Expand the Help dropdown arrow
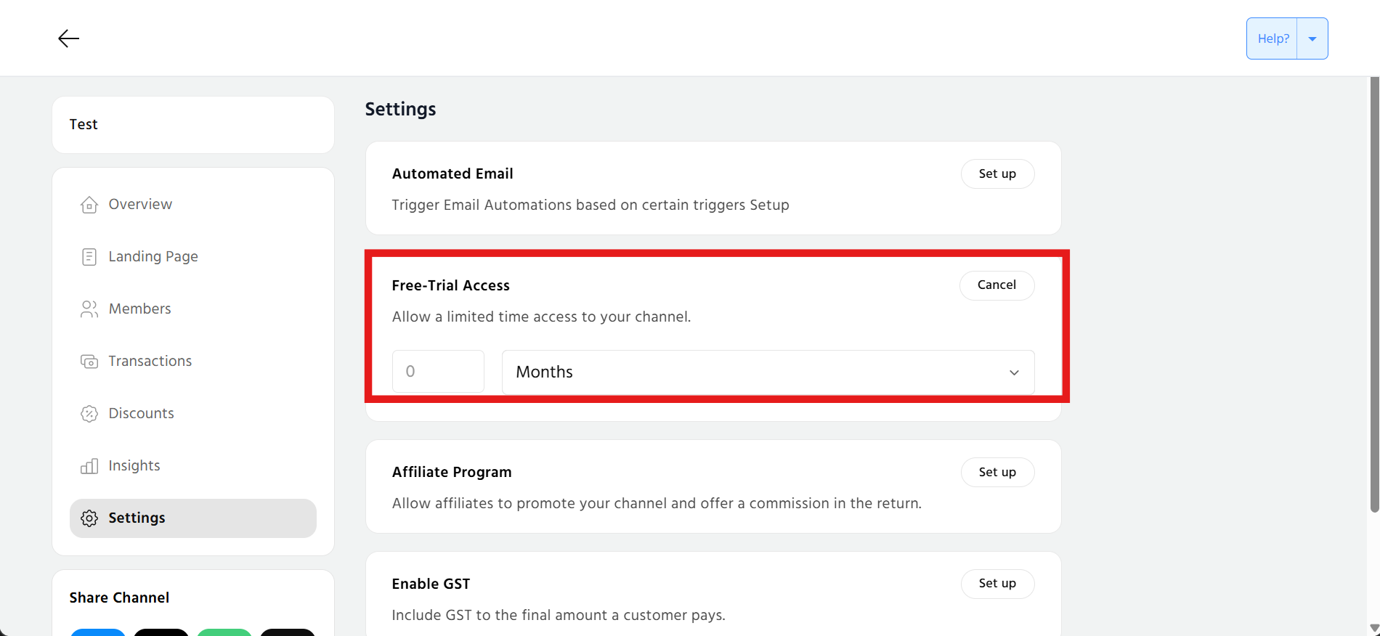1380x636 pixels. [x=1312, y=38]
